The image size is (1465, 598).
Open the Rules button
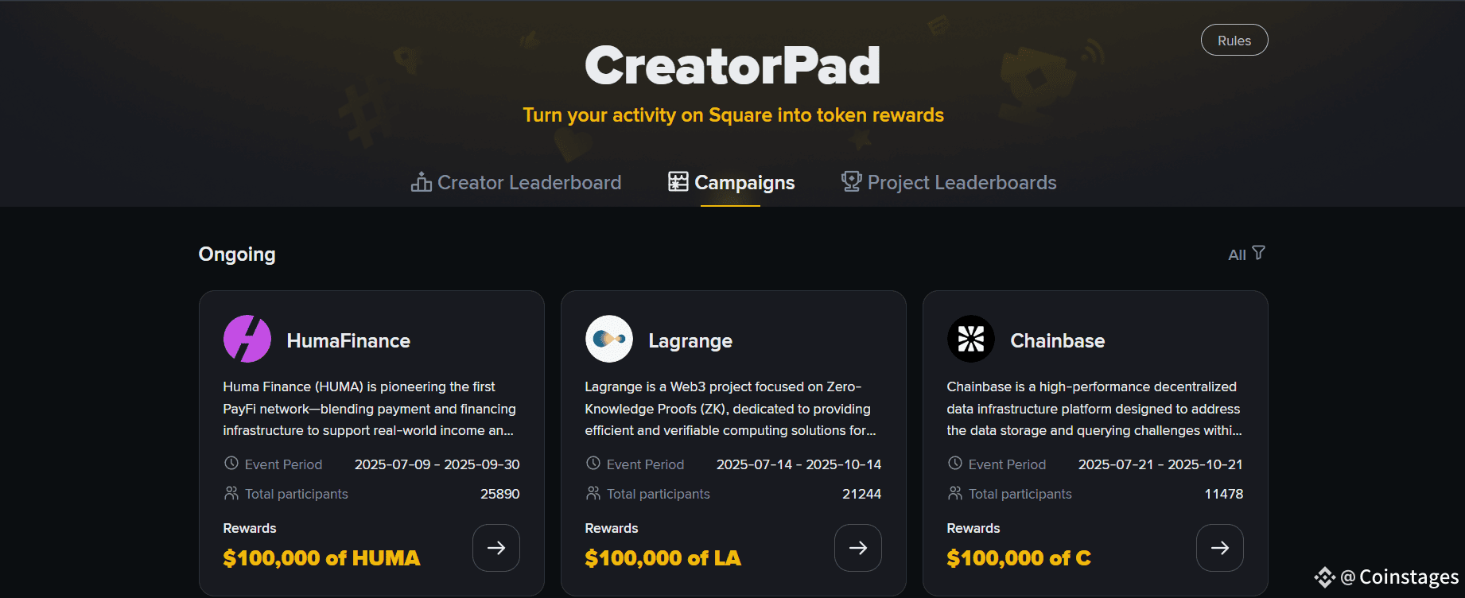click(x=1234, y=40)
